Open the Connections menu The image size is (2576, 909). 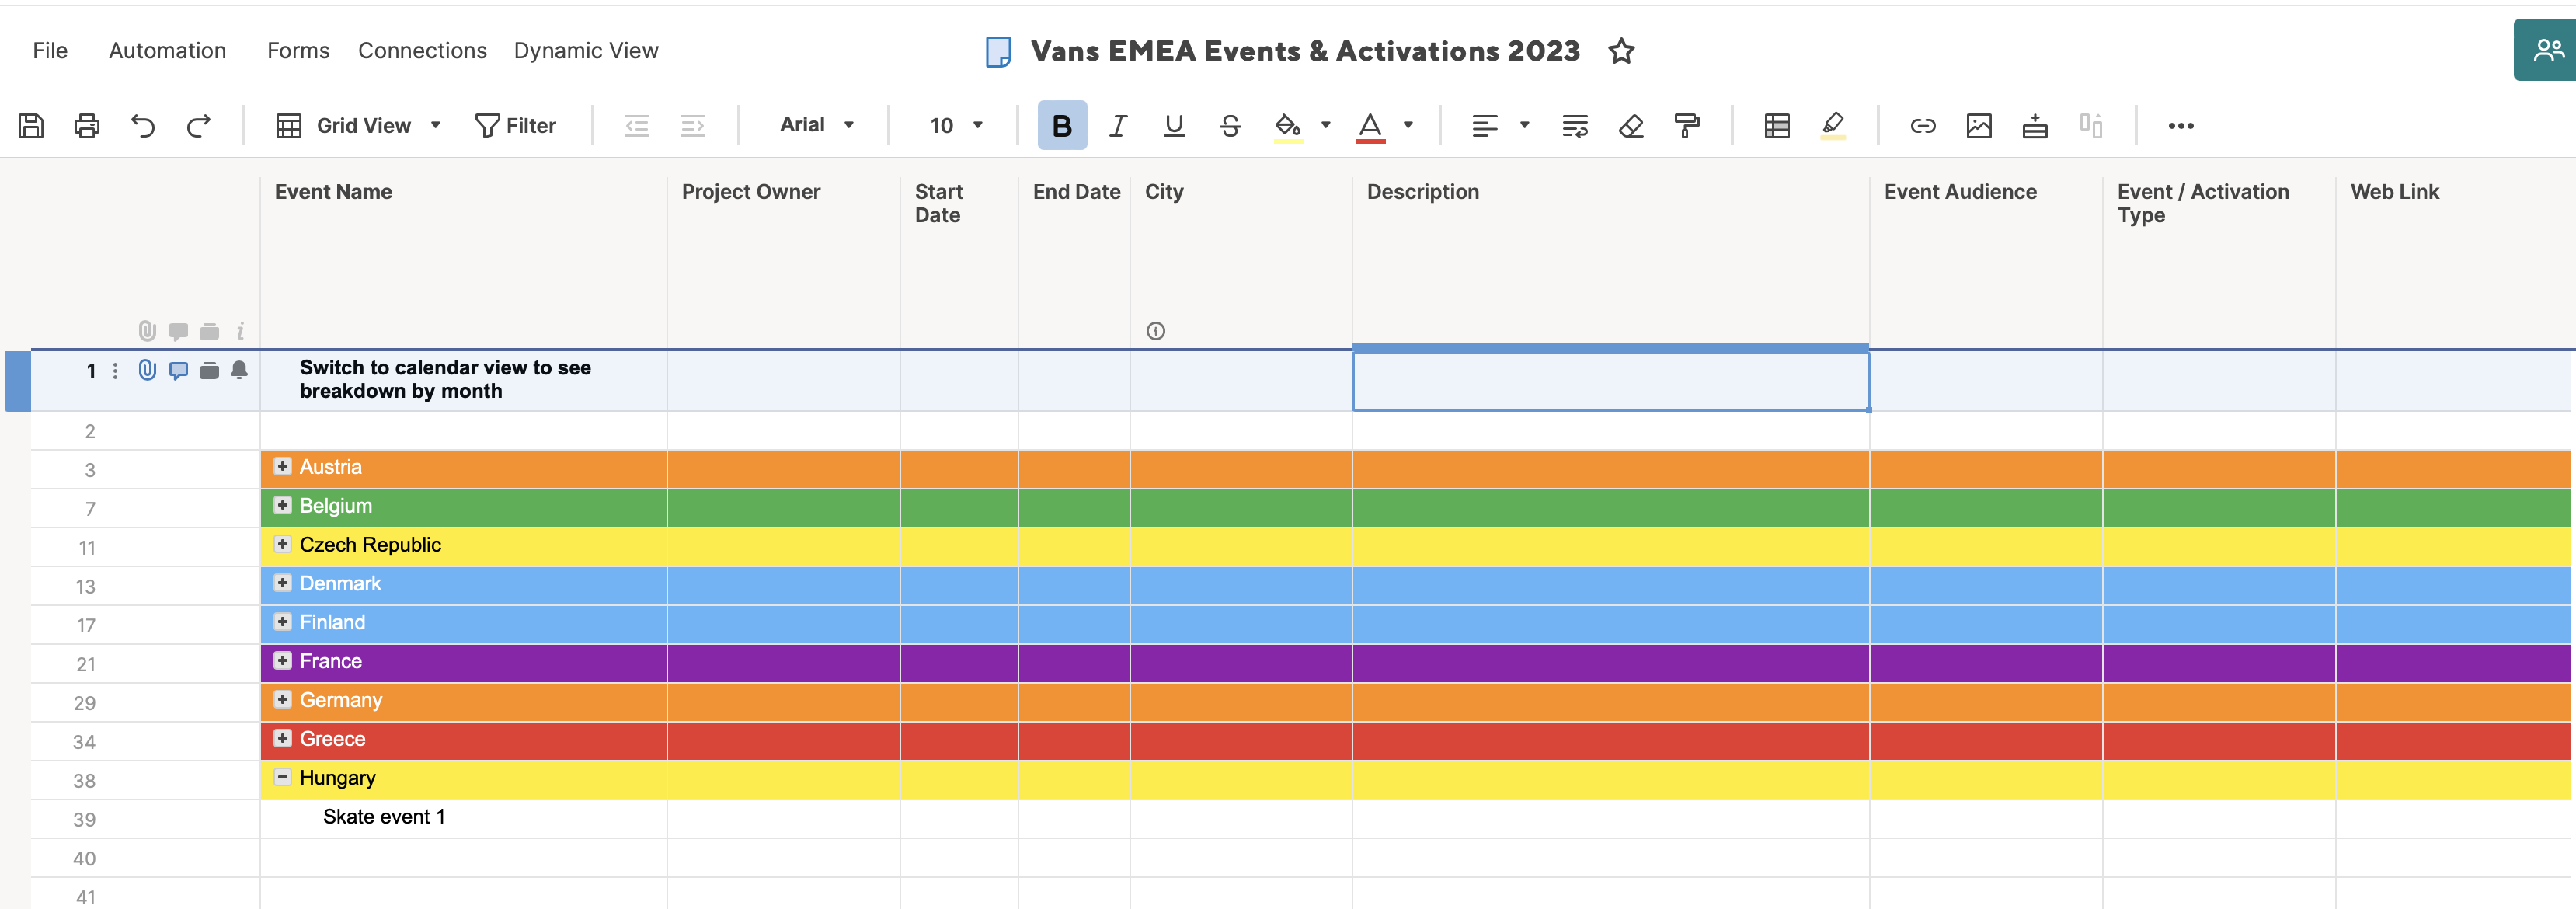pyautogui.click(x=421, y=50)
